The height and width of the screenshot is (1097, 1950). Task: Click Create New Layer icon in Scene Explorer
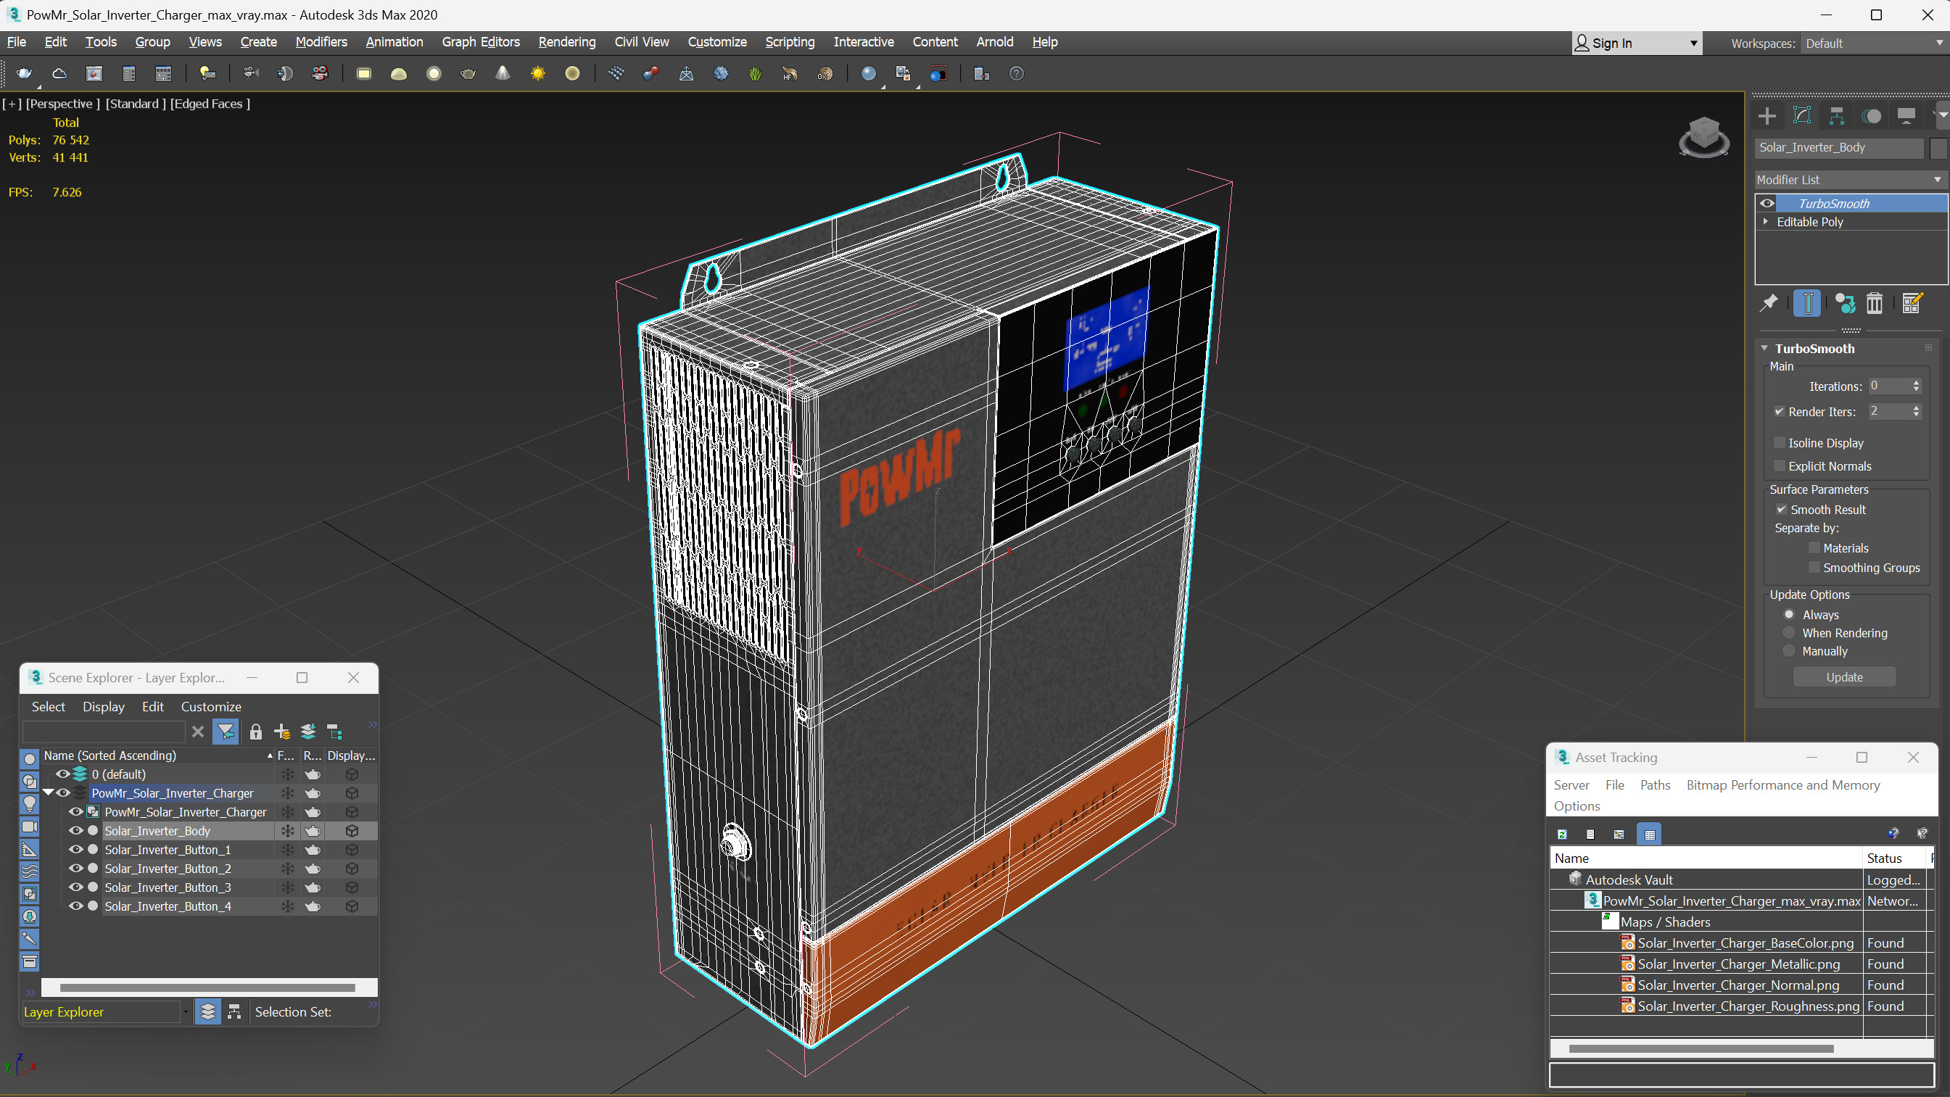coord(281,732)
